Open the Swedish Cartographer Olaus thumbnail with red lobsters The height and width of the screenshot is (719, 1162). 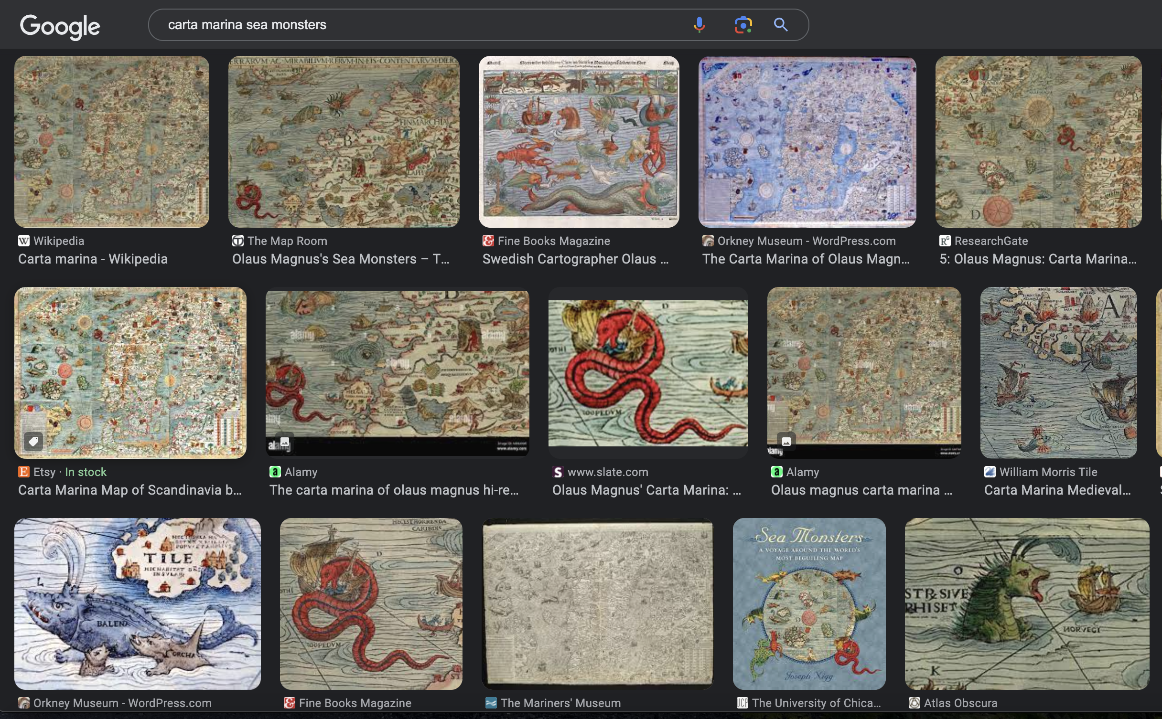(x=579, y=142)
